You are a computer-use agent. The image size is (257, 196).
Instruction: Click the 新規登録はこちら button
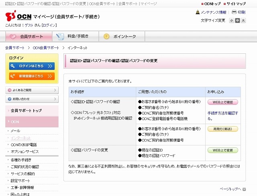[x=32, y=76]
